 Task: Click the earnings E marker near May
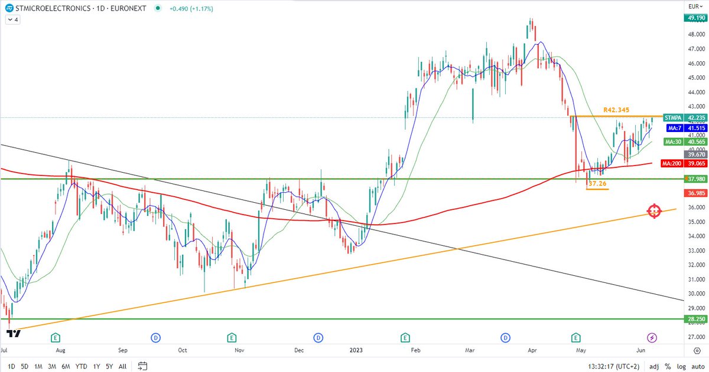(577, 338)
